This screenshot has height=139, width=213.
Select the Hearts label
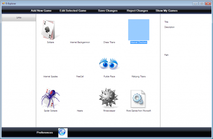(x=80, y=111)
